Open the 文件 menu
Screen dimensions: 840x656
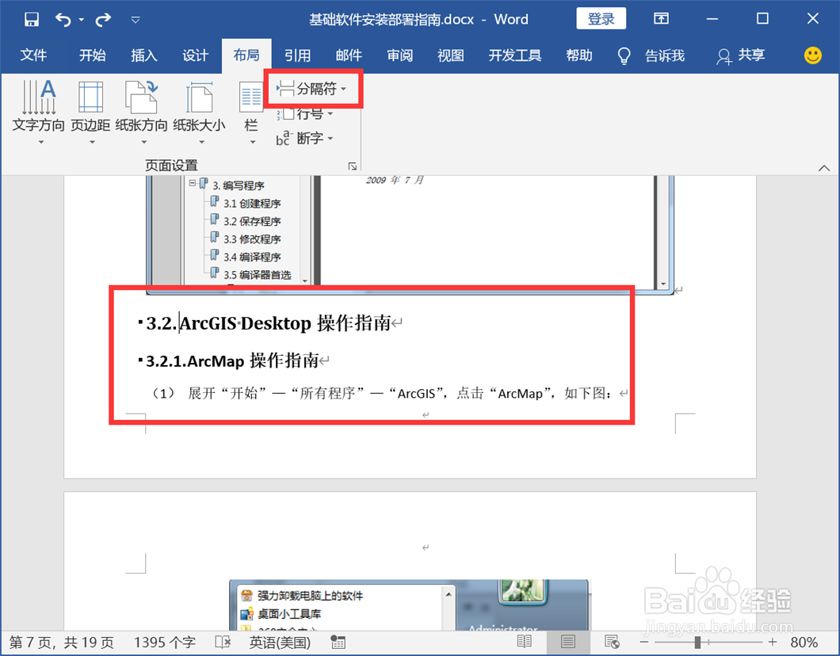click(x=34, y=55)
